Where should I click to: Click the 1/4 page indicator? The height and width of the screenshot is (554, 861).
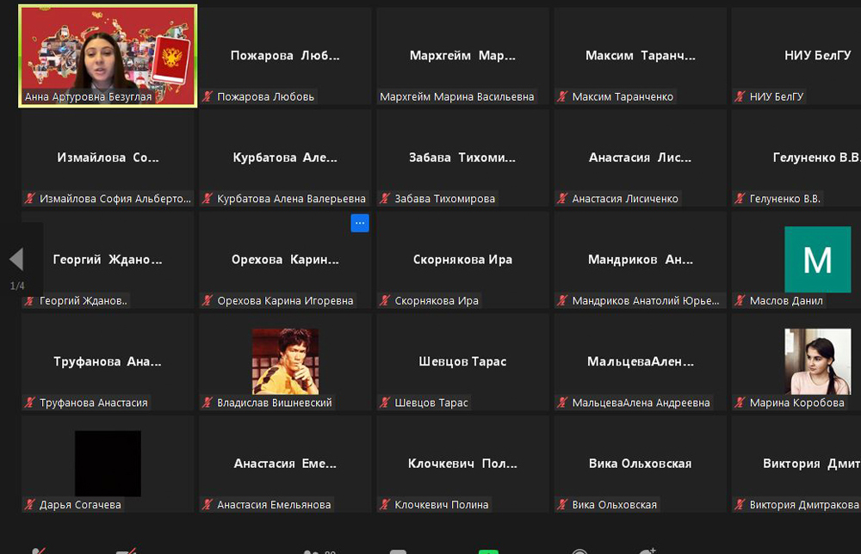[x=17, y=286]
